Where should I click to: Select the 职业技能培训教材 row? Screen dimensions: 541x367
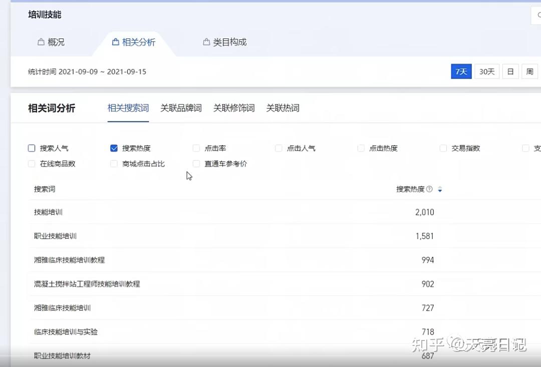point(285,355)
